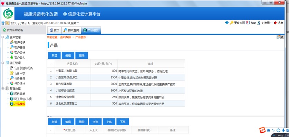
Task: Click 删除 button in the 改造任务 toolbar
Action: point(81,122)
